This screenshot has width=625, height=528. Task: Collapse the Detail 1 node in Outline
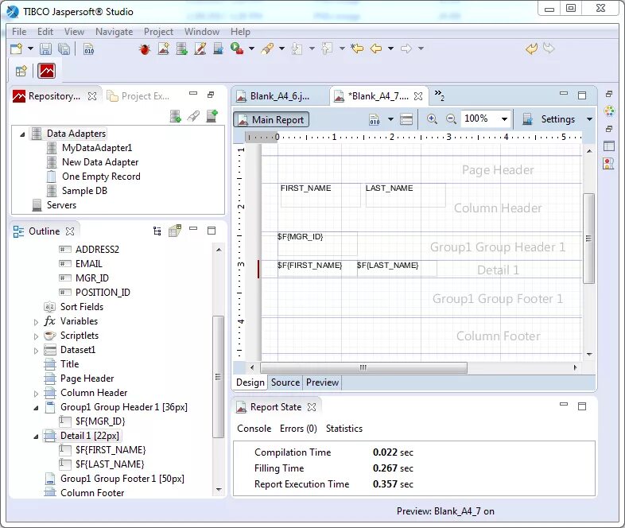pos(36,437)
